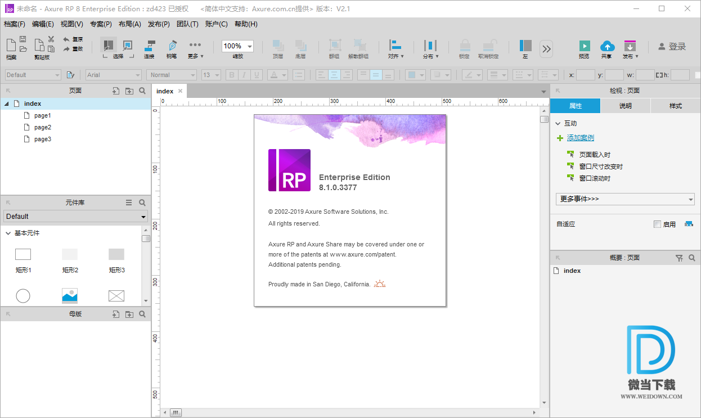Screen dimensions: 701x418
Task: Open the 更多事件>>> dropdown
Action: point(625,199)
